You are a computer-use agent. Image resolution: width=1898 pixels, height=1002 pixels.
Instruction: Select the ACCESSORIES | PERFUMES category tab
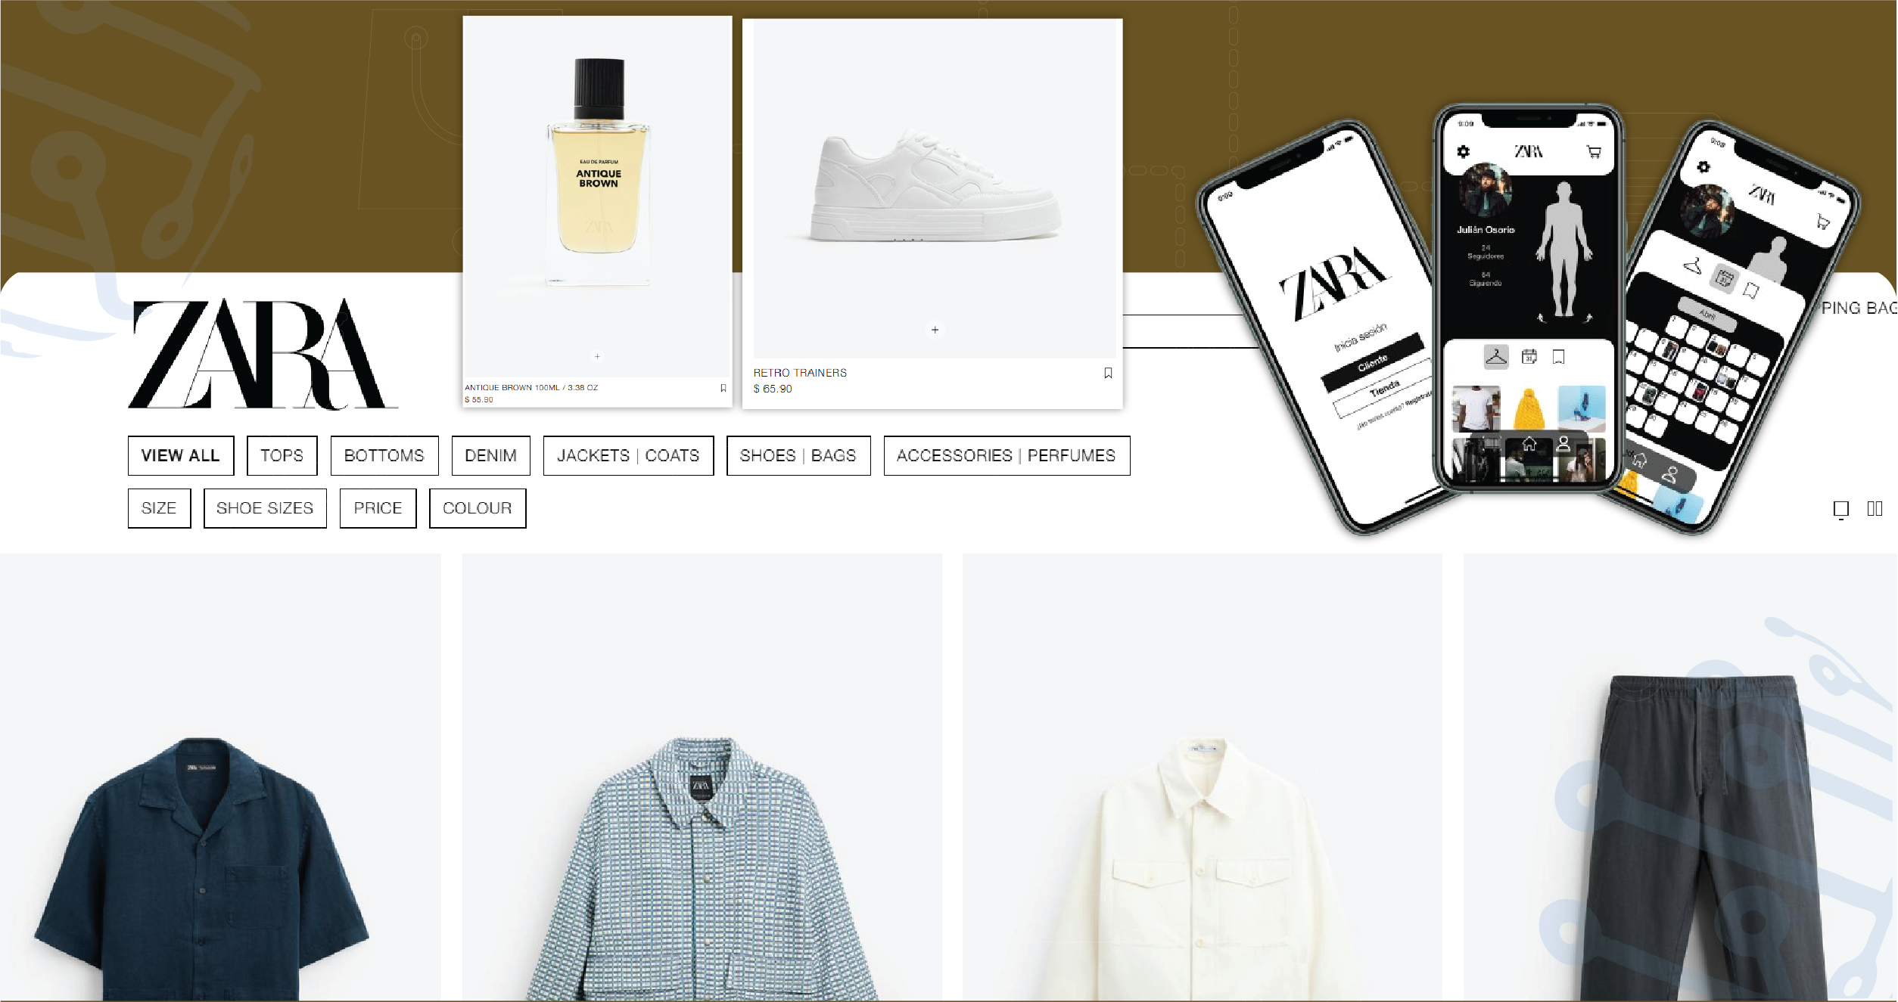(1006, 455)
